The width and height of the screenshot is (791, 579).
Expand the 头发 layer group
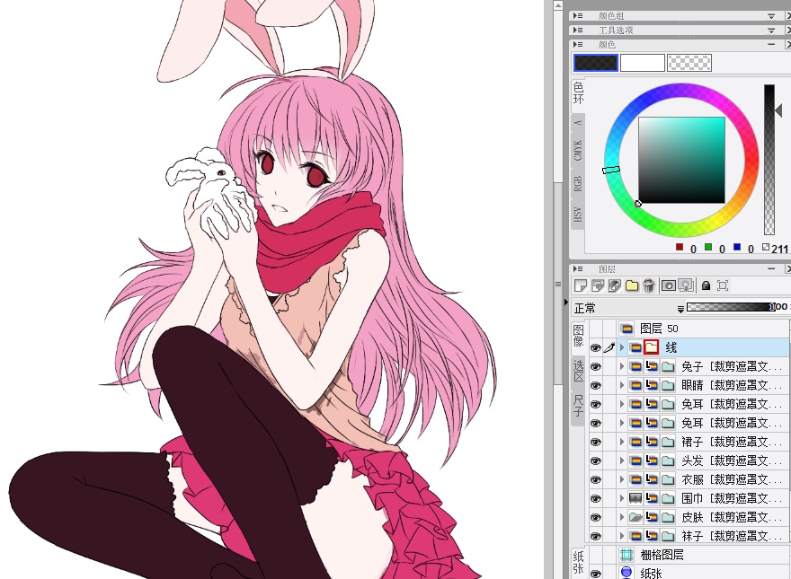[x=622, y=461]
